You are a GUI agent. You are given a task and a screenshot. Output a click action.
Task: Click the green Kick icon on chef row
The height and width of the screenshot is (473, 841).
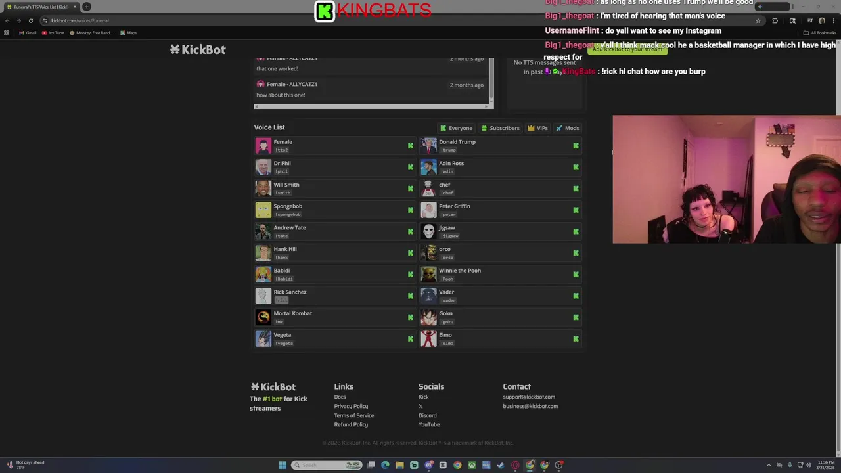[x=576, y=189]
